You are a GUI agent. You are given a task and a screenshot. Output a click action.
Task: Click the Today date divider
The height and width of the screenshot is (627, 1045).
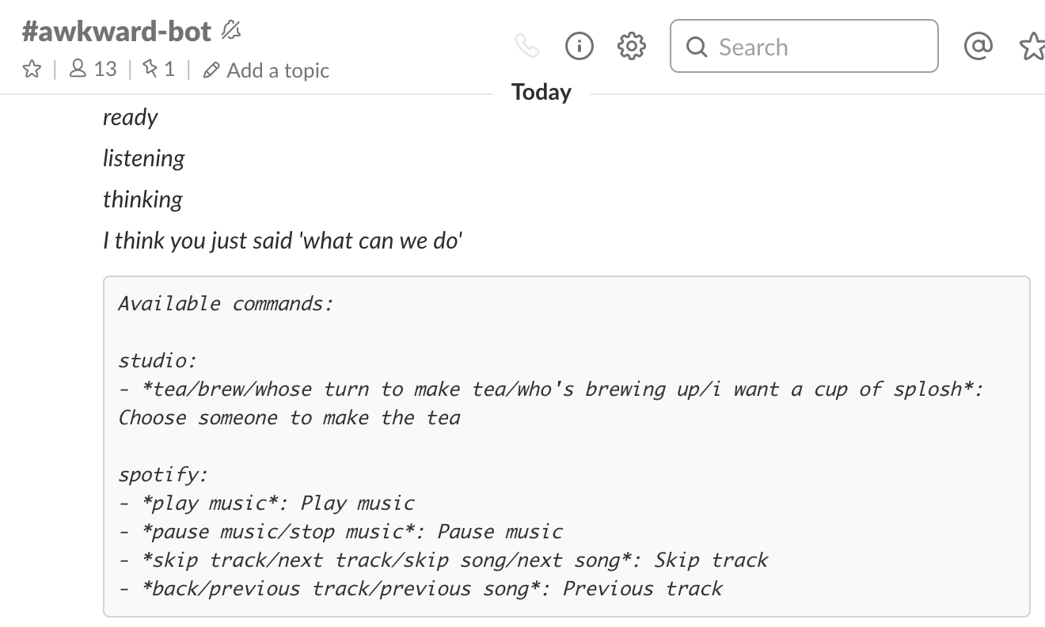click(541, 92)
